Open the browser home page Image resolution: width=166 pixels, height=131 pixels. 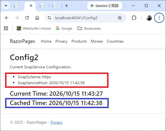pyautogui.click(x=37, y=18)
